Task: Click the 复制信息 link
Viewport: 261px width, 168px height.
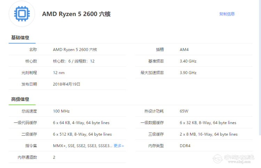Action: 227,14
